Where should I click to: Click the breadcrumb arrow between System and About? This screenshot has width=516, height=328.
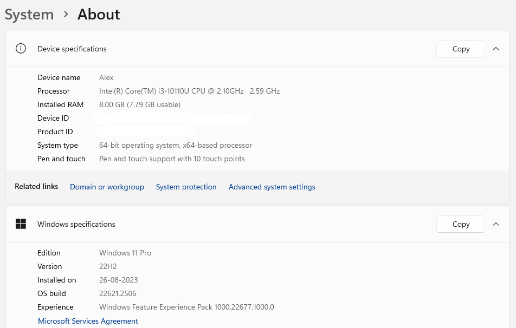(x=66, y=15)
